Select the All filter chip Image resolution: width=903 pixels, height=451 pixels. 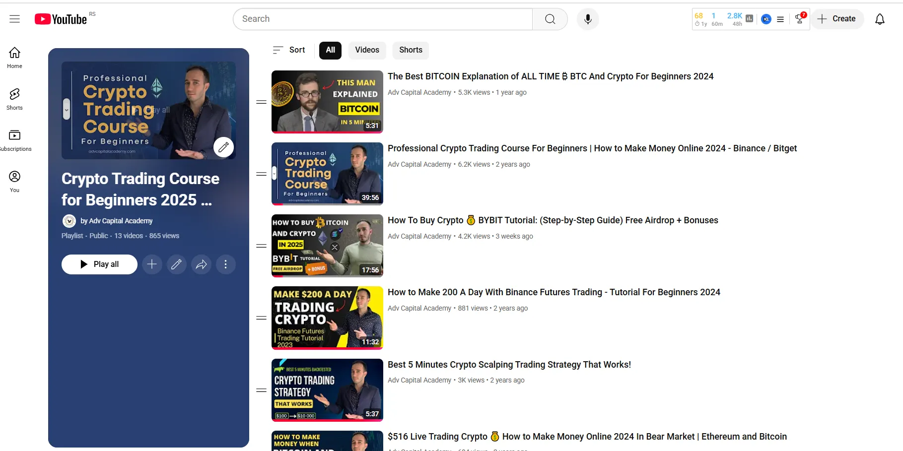click(330, 50)
